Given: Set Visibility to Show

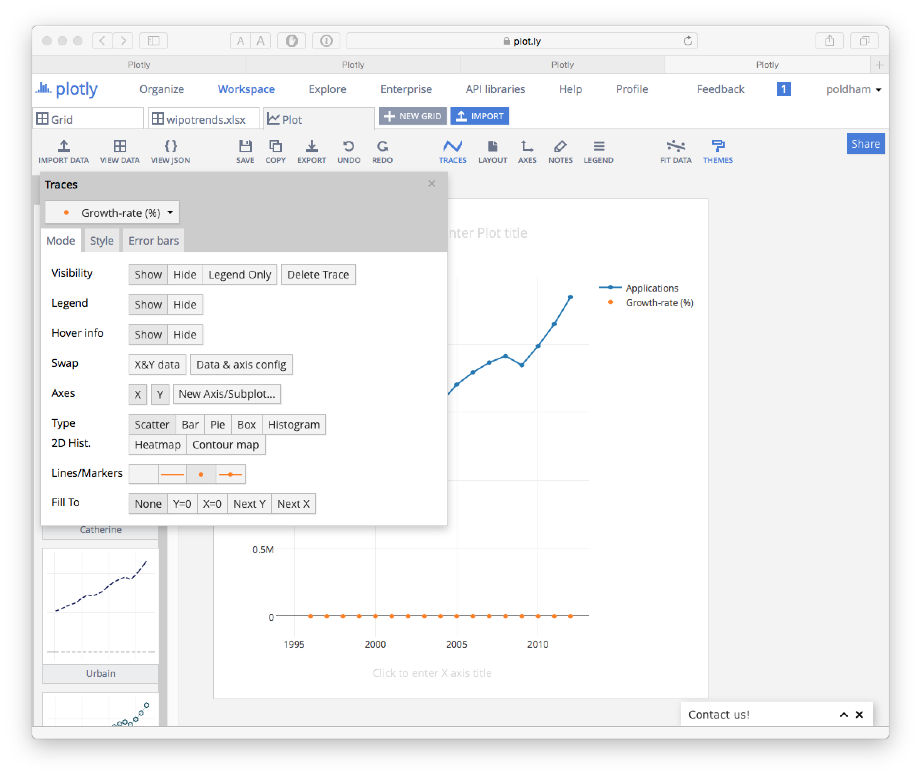Looking at the screenshot, I should pos(148,274).
